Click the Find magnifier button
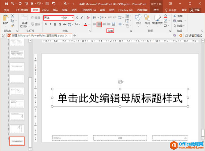 [178, 16]
